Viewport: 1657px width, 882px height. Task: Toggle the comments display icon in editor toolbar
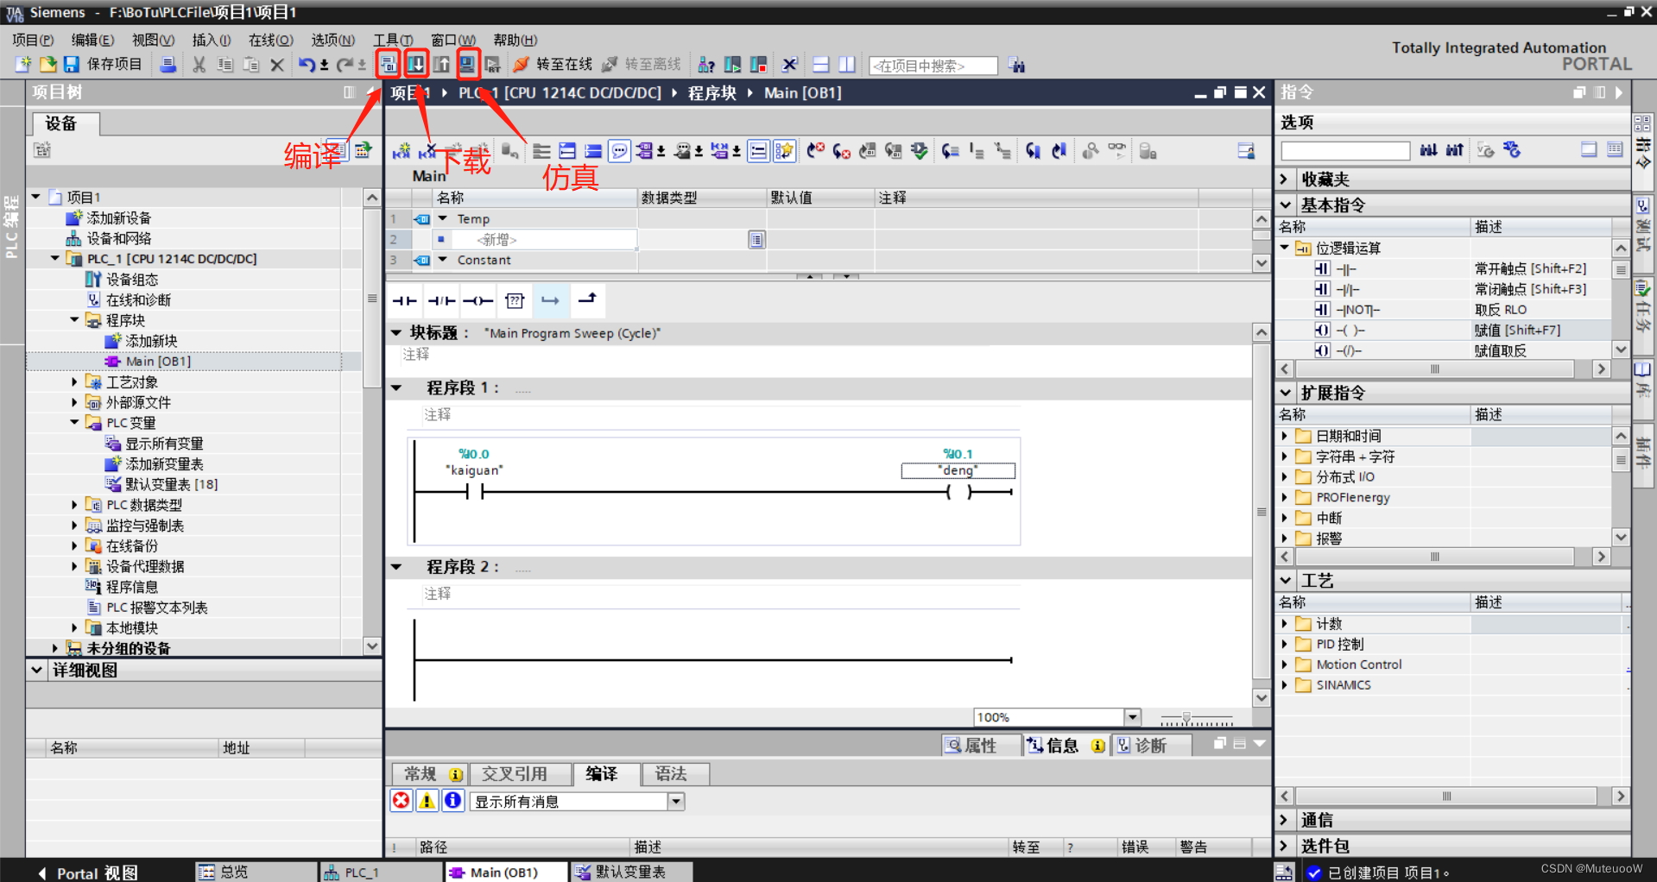pos(620,152)
